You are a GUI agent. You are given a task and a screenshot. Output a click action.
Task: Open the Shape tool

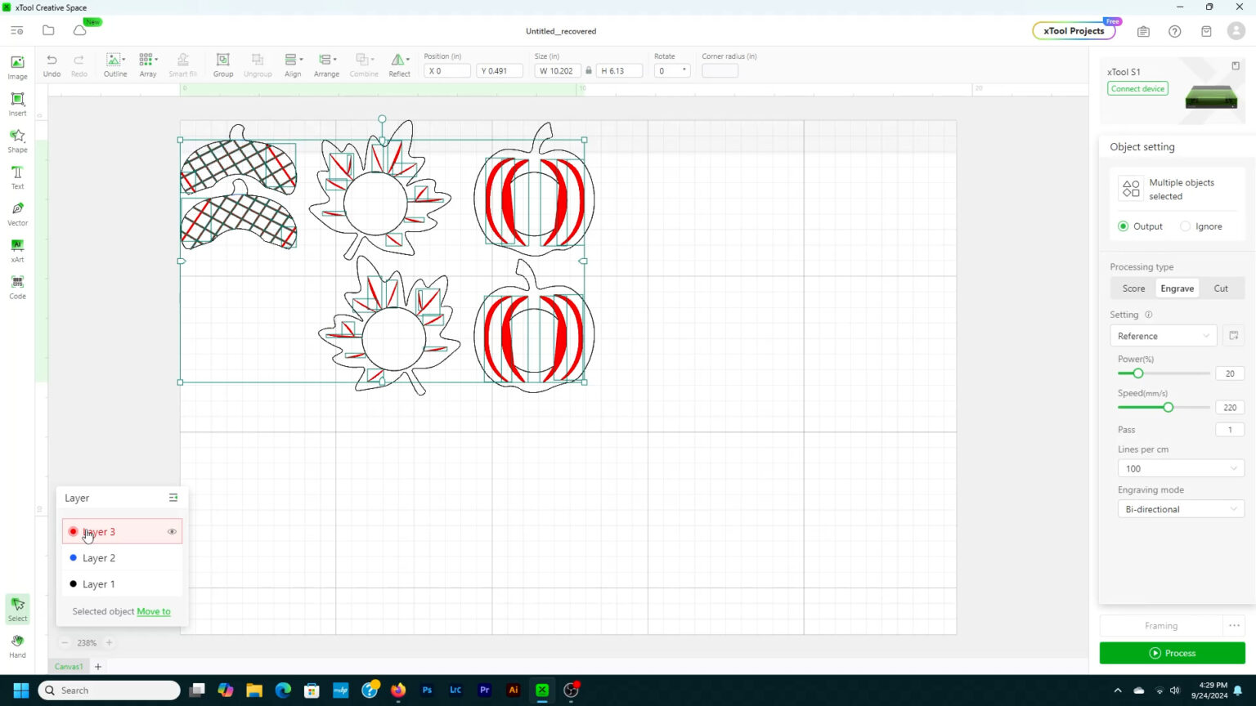[x=17, y=140]
